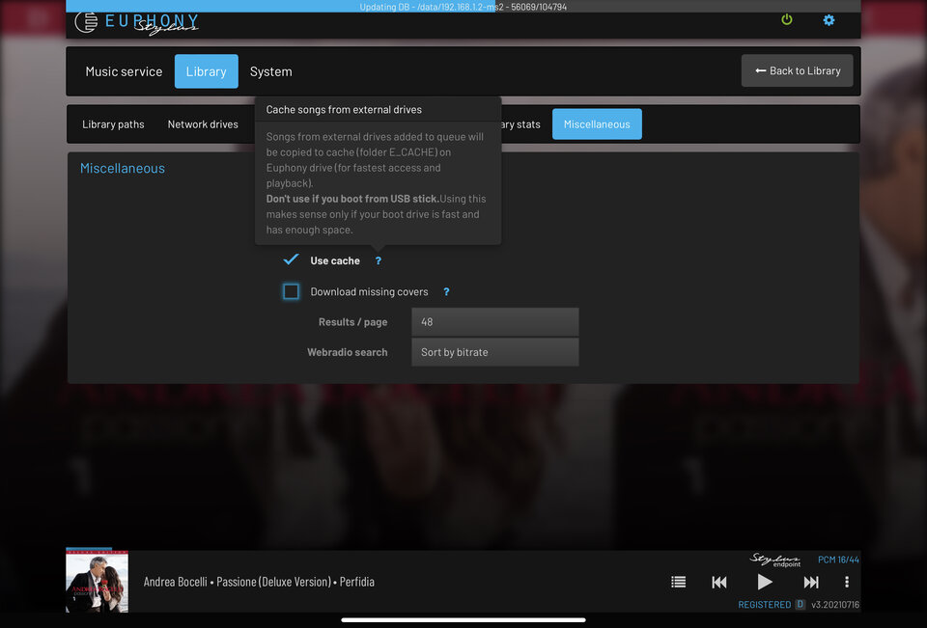Switch to the System tab
Image resolution: width=927 pixels, height=628 pixels.
point(270,71)
